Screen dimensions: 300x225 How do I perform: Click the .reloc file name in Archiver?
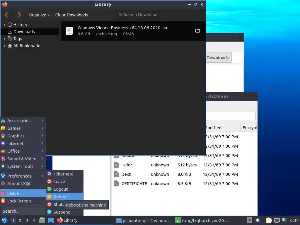(x=127, y=165)
